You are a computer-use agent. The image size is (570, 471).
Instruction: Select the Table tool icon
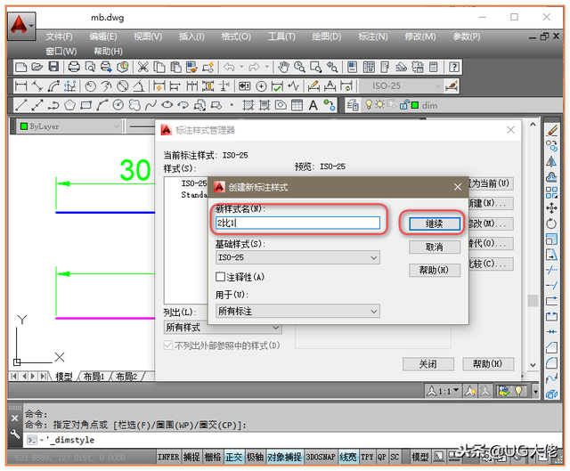(x=297, y=105)
